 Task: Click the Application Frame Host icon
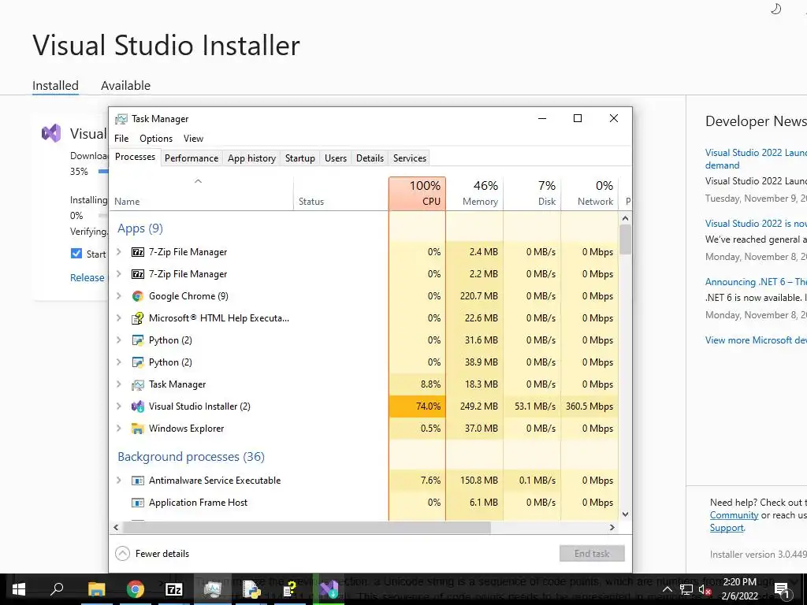point(137,503)
